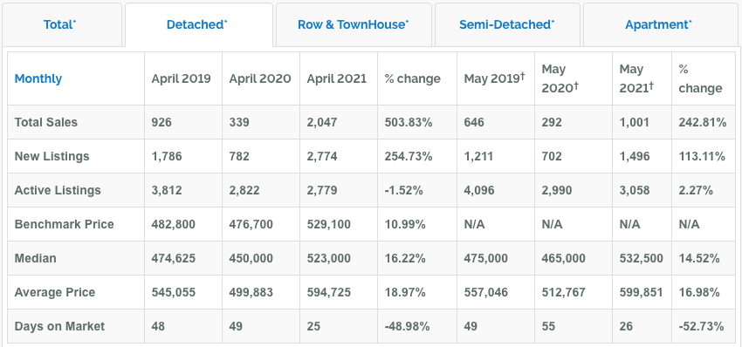Click the -52.73% days on market cell
The width and height of the screenshot is (742, 347).
(x=701, y=326)
